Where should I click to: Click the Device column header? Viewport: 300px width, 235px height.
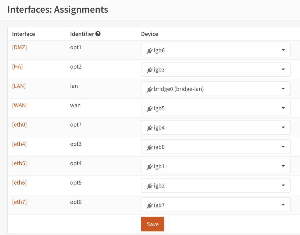click(x=150, y=34)
